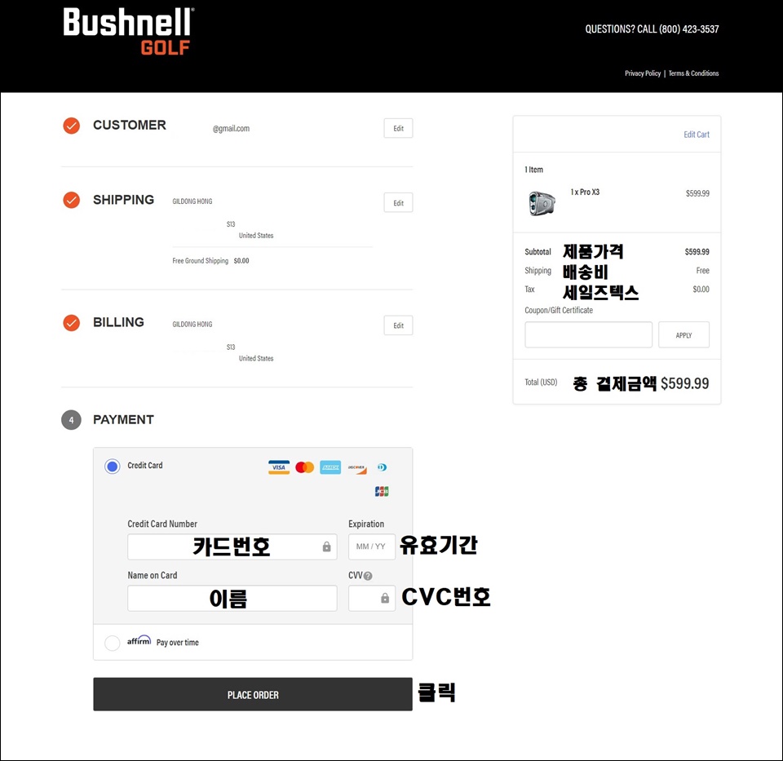Click the Free Ground Shipping text
Viewport: 783px width, 761px height.
click(201, 261)
